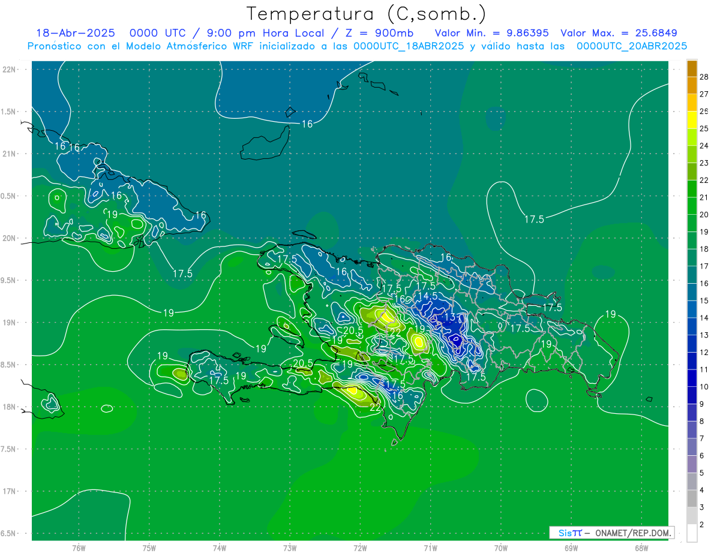
Task: Click '0000UTC_20ABR2025' valid-until time text
Action: tap(632, 46)
